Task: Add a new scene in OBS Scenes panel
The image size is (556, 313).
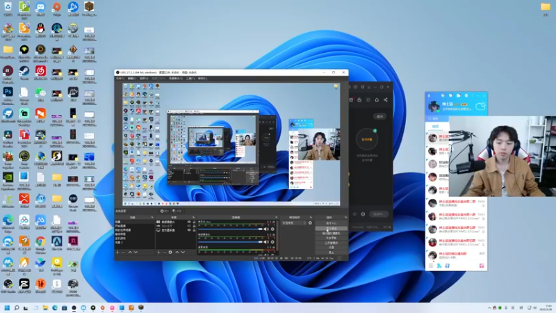Action: 117,252
